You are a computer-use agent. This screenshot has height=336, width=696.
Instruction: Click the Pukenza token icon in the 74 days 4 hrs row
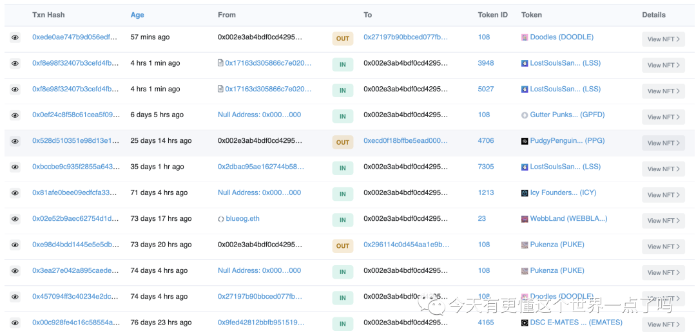[x=525, y=271]
